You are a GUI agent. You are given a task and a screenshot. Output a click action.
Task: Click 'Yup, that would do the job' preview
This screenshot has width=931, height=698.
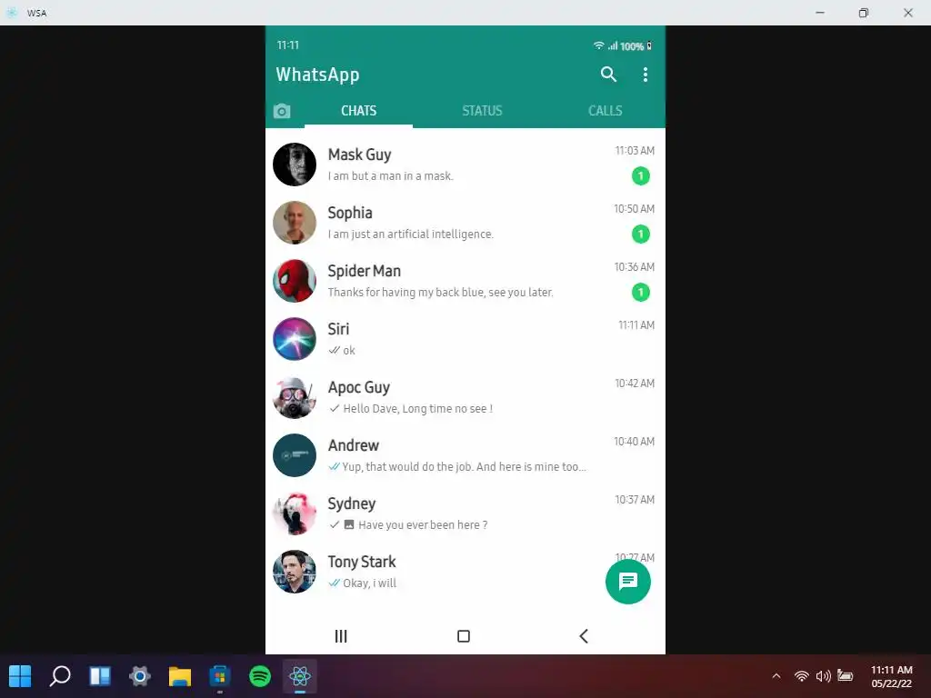465,466
